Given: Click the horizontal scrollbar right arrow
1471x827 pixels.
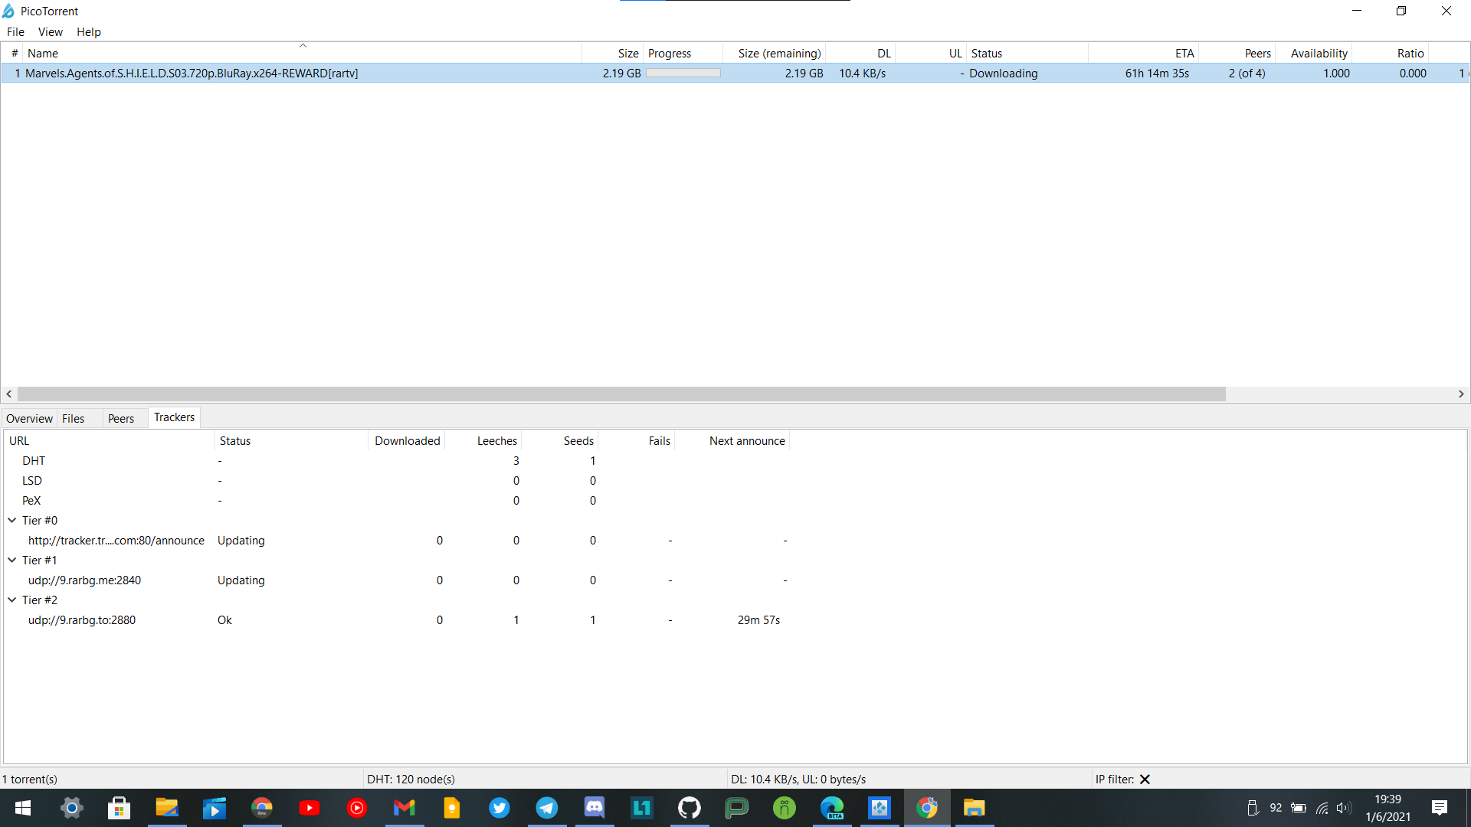Looking at the screenshot, I should pos(1460,394).
